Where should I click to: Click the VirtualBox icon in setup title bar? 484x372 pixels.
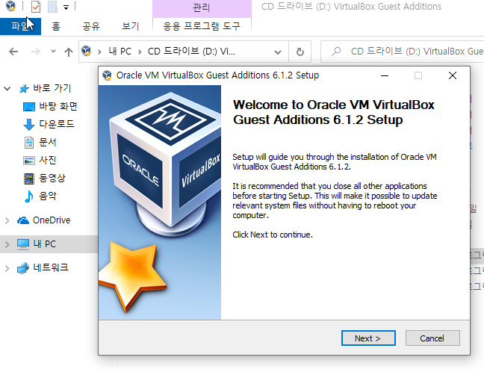click(x=107, y=75)
